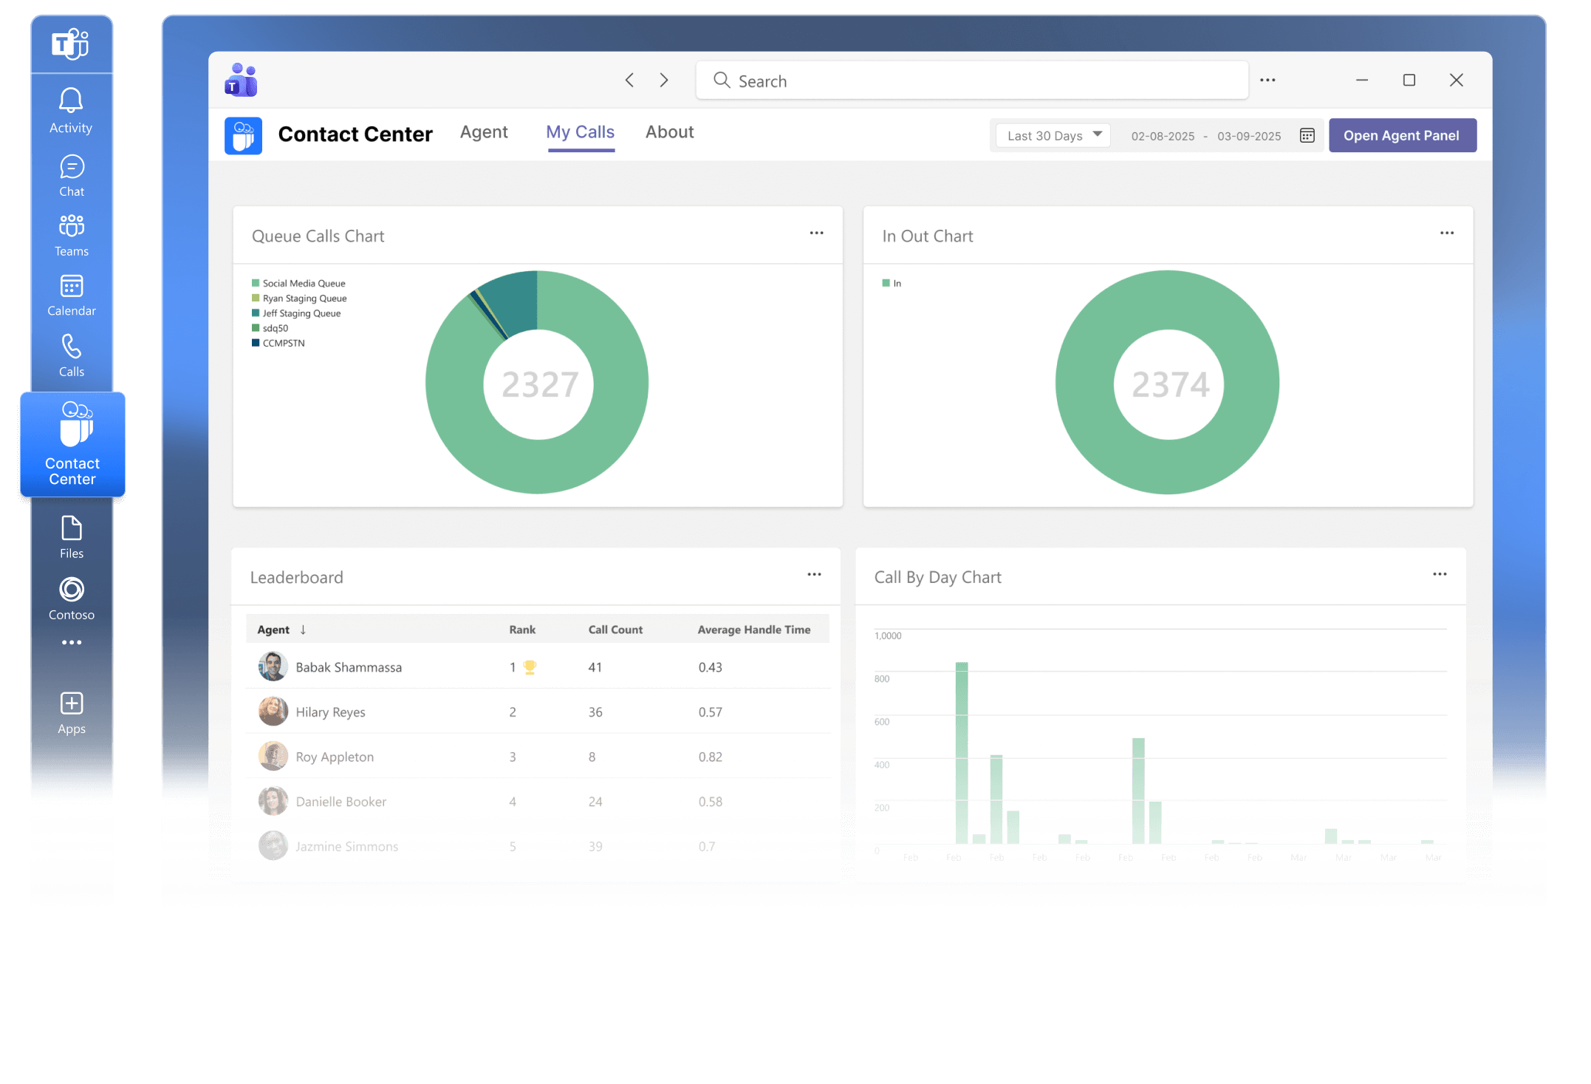Toggle CCMPSTN legend entry

click(x=283, y=344)
